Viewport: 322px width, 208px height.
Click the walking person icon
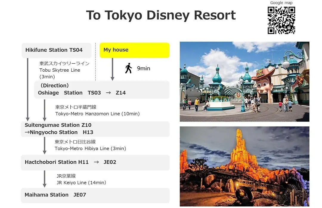click(129, 68)
